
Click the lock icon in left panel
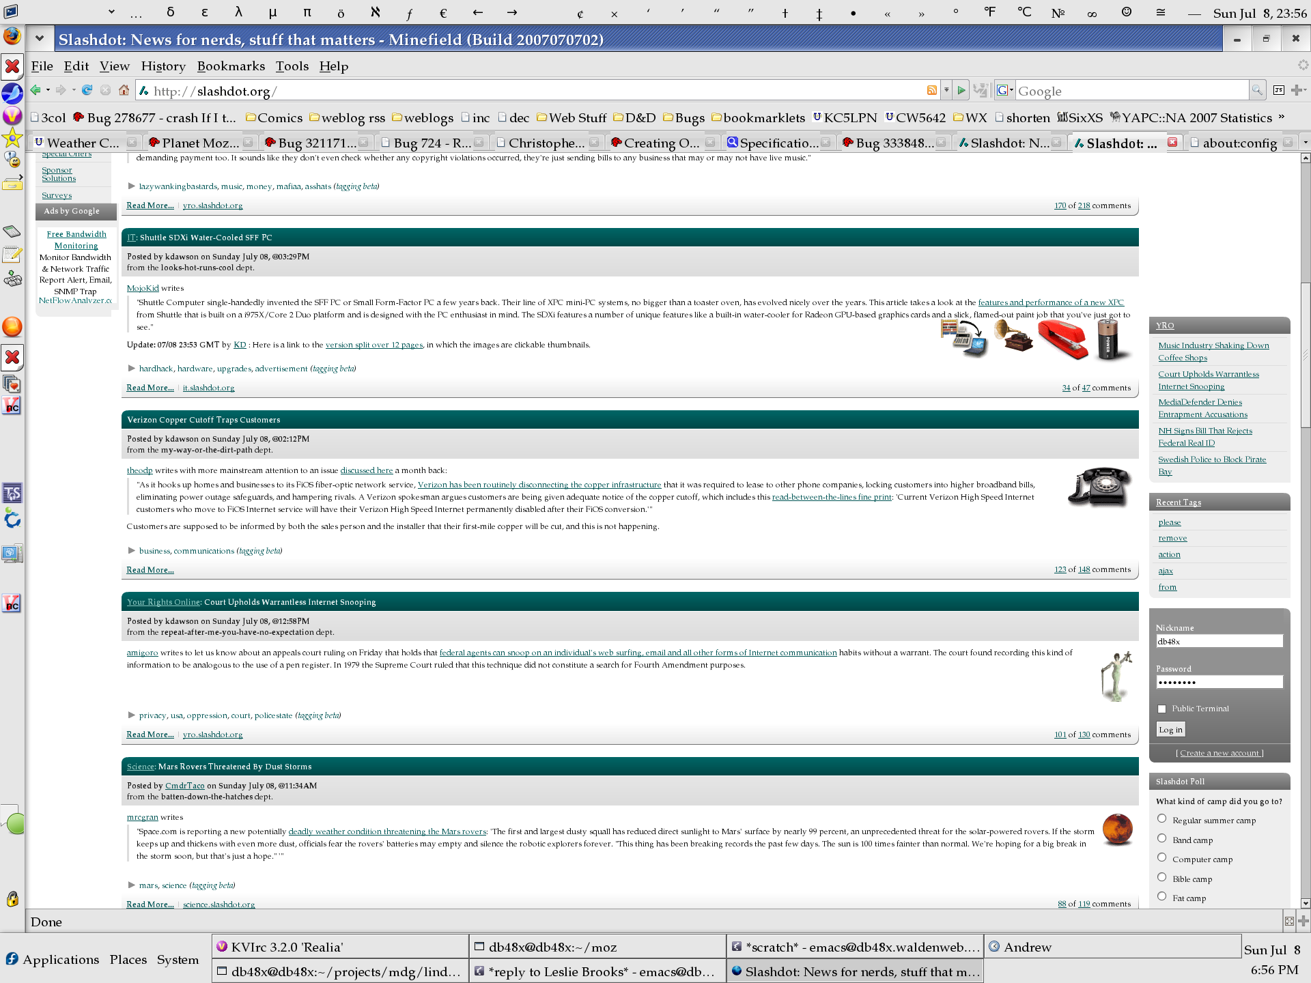(x=12, y=899)
